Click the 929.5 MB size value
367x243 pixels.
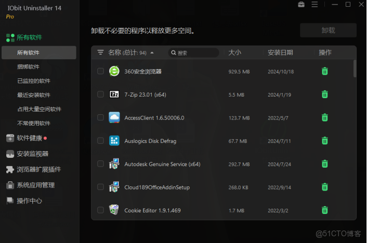click(239, 72)
